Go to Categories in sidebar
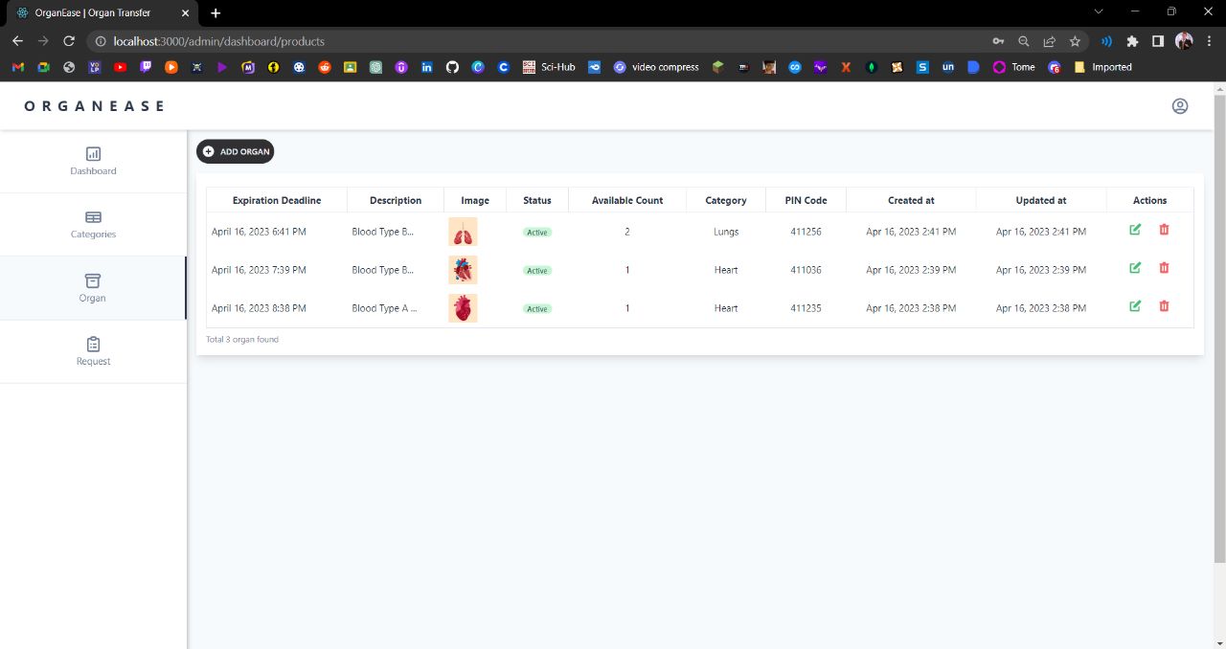1226x649 pixels. tap(93, 225)
